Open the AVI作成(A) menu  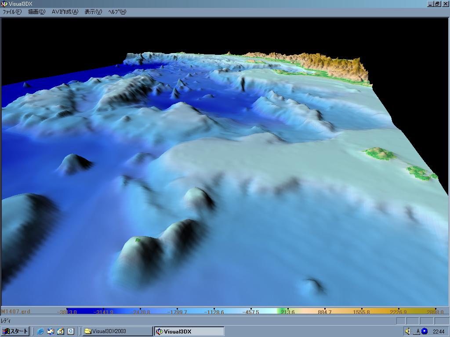[x=65, y=12]
